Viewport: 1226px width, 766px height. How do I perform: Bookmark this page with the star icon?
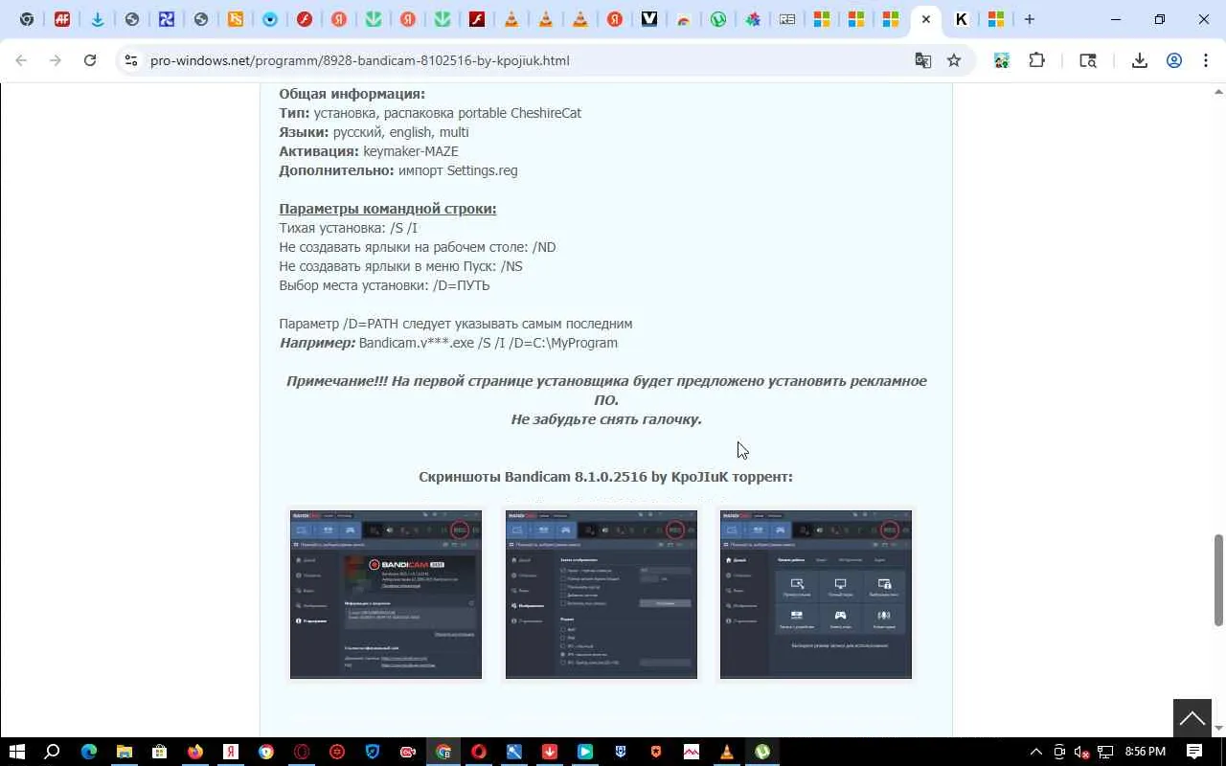click(954, 60)
